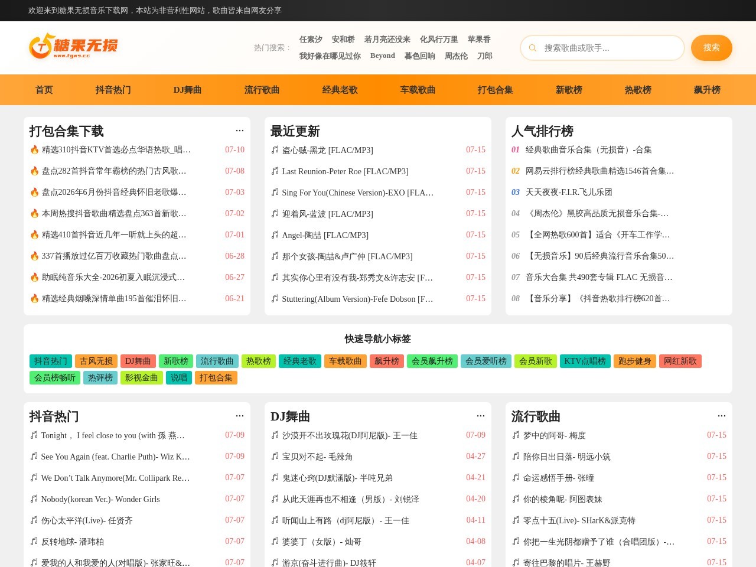Select hot search term 刀郎
This screenshot has height=567, width=756.
[x=485, y=56]
